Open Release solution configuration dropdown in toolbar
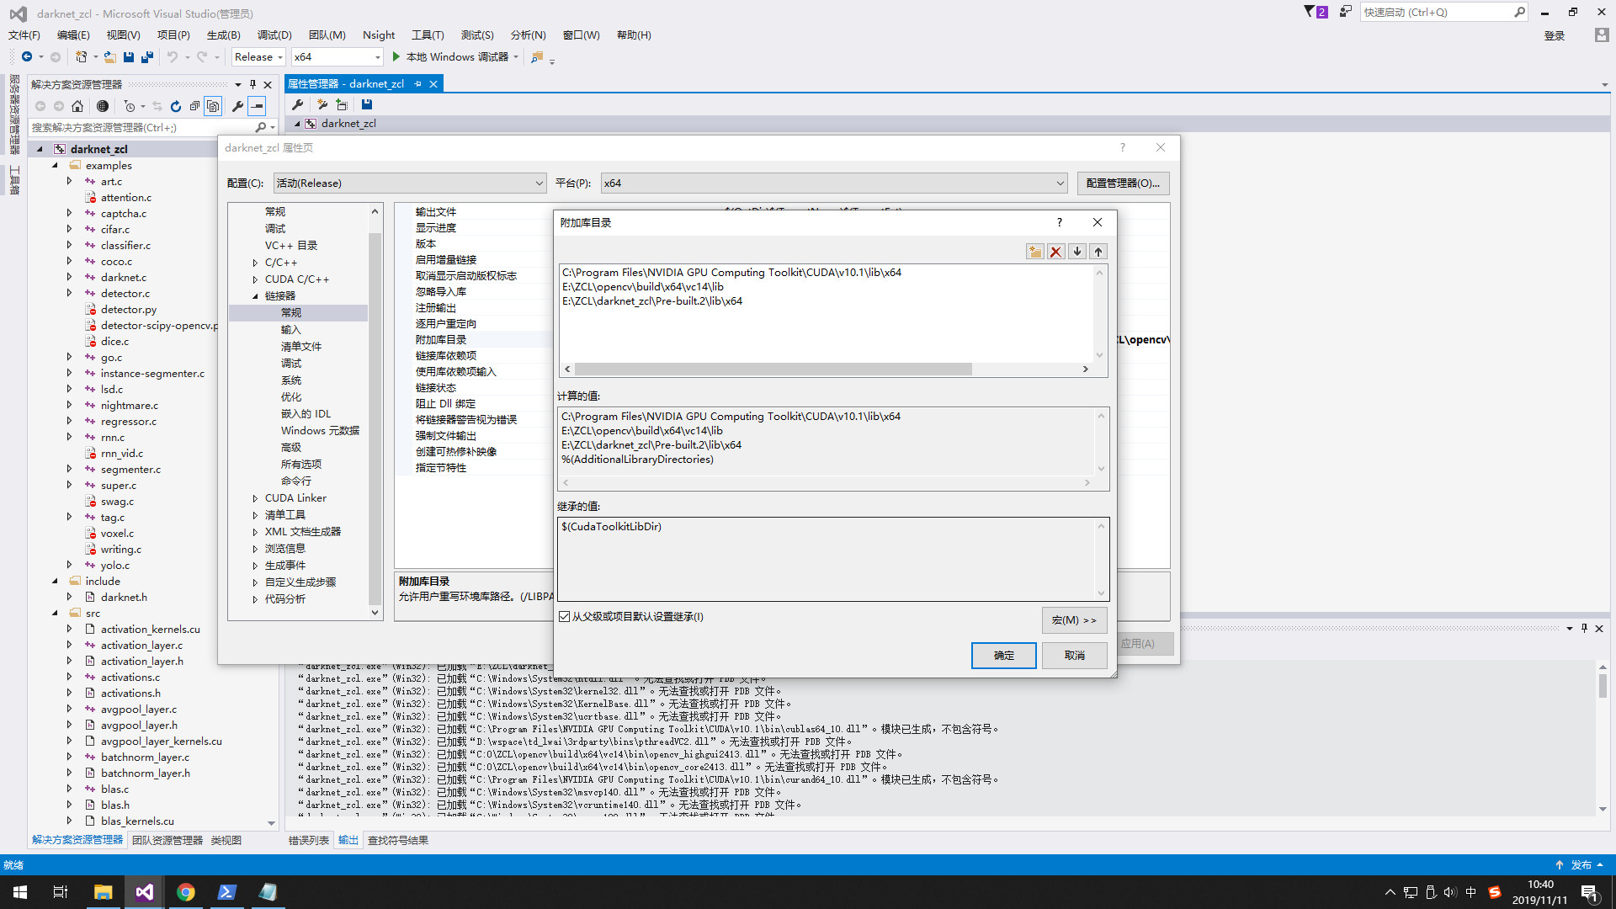 pos(259,57)
